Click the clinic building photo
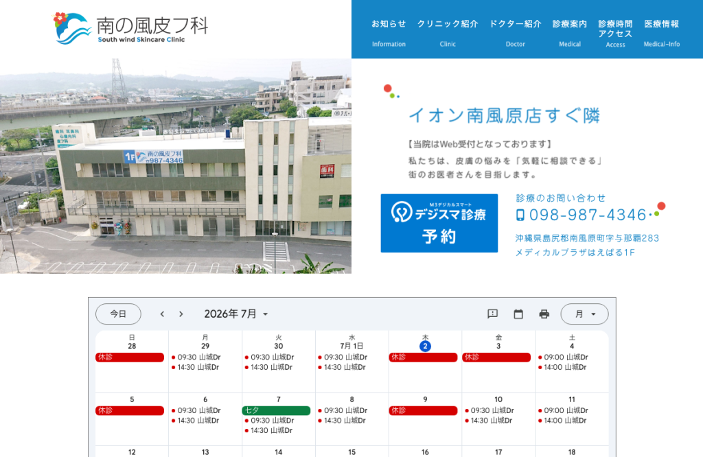Image resolution: width=703 pixels, height=457 pixels. click(176, 166)
